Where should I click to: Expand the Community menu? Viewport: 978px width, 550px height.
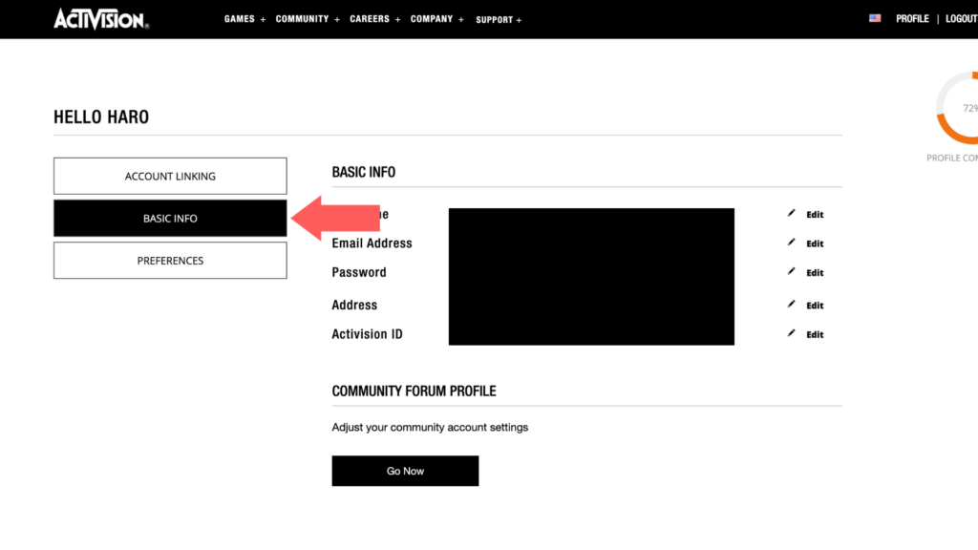(308, 19)
